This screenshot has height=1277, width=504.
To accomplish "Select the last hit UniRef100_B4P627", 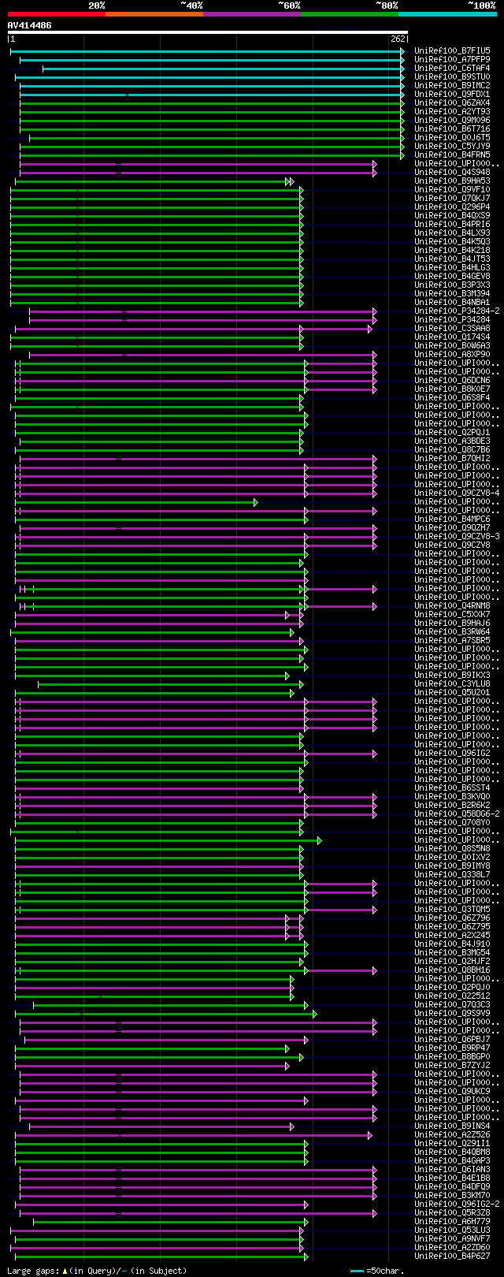I will click(452, 1256).
